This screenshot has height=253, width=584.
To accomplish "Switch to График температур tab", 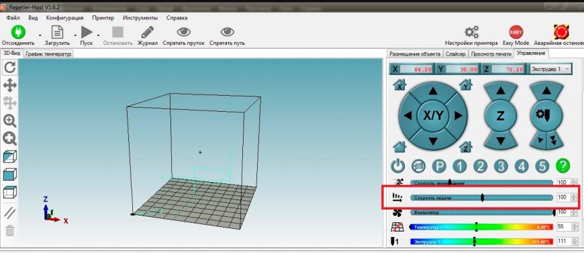I will pyautogui.click(x=48, y=54).
